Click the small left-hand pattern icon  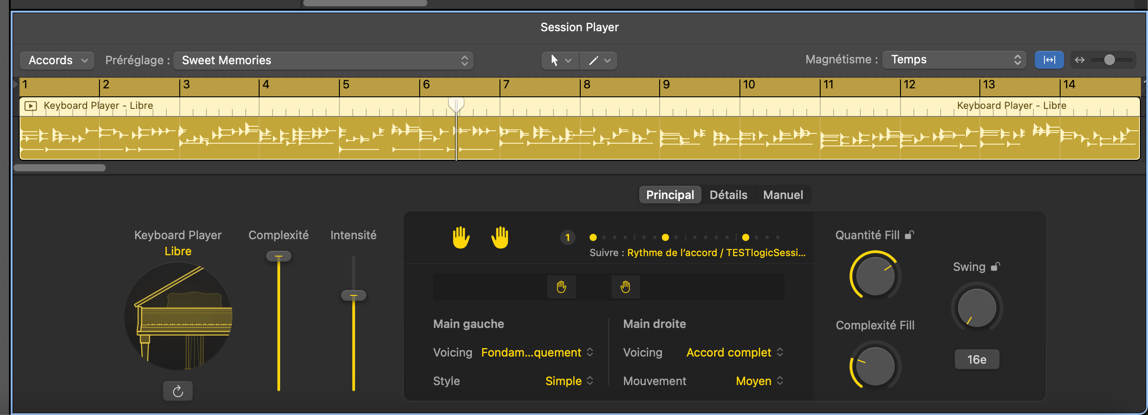click(561, 287)
